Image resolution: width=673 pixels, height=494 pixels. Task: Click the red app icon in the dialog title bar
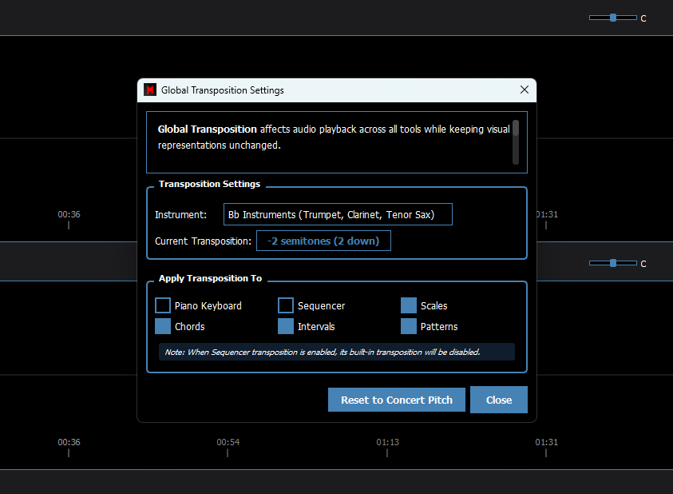pos(149,90)
